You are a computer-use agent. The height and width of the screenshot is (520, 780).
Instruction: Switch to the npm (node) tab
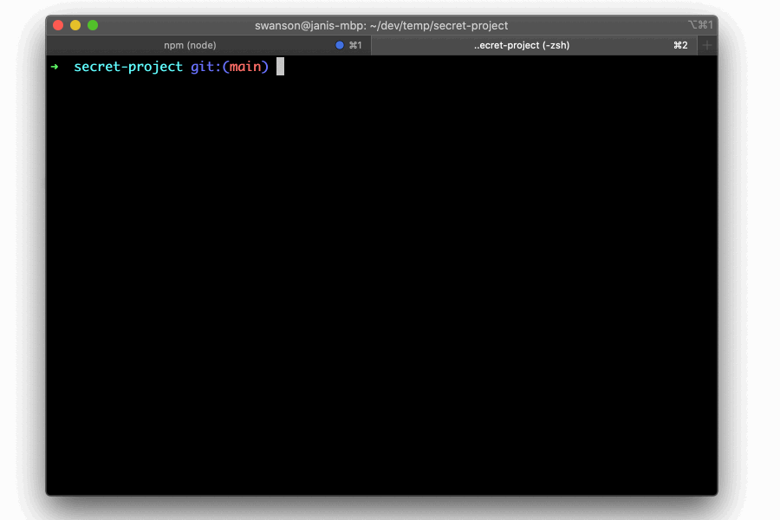(x=189, y=44)
